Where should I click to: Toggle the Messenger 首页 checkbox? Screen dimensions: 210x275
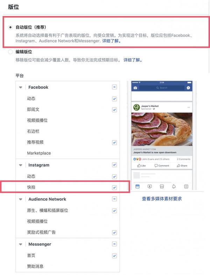(114, 256)
